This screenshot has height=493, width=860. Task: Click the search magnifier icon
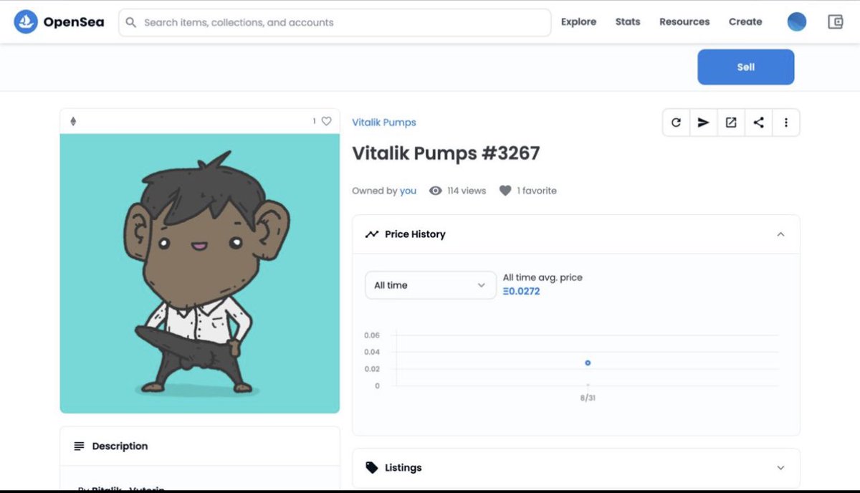pos(130,22)
